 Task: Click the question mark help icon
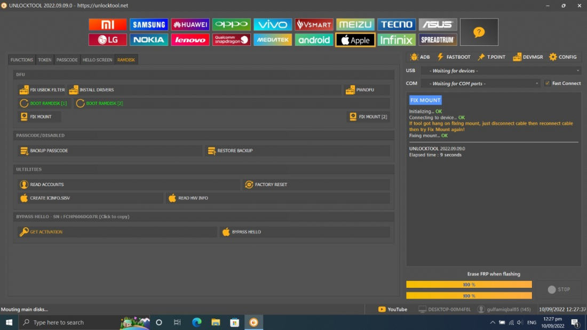[x=479, y=32]
